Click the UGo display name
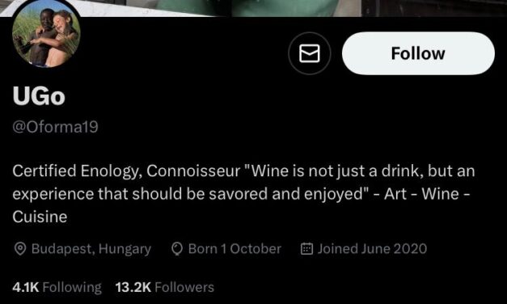The image size is (507, 304). tap(39, 96)
